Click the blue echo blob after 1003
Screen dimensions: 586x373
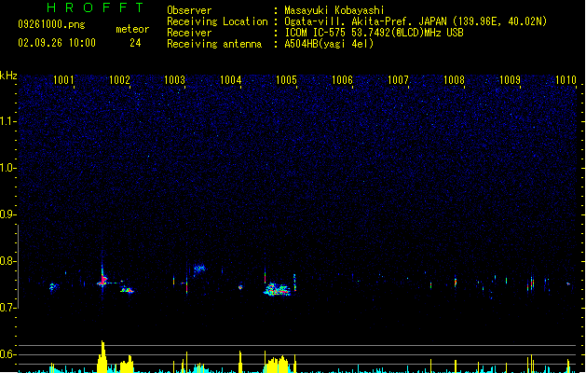click(x=199, y=268)
